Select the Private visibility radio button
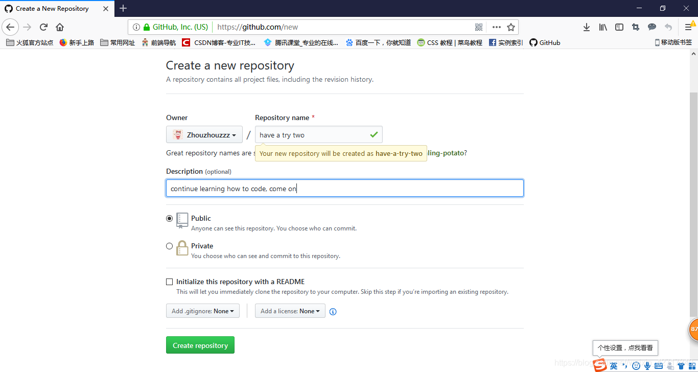The width and height of the screenshot is (698, 372). point(170,246)
